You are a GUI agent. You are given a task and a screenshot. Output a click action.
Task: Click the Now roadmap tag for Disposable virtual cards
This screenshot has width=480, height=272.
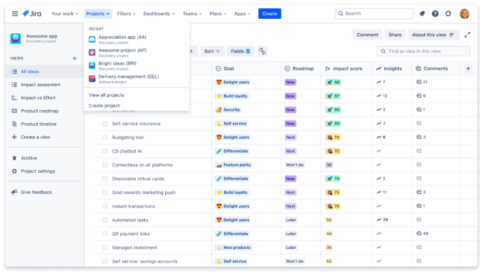pos(290,179)
